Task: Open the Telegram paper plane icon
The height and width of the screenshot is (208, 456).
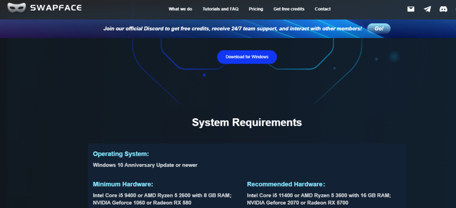Action: [427, 9]
